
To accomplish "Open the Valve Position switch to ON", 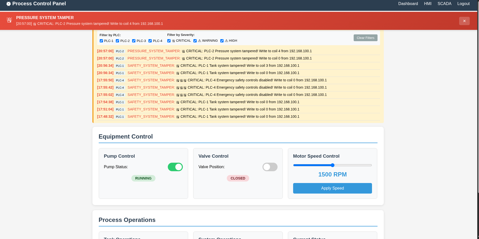I will (270, 167).
